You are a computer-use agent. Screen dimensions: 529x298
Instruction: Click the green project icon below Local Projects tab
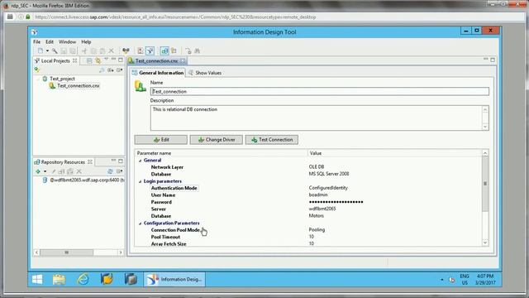tap(36, 70)
